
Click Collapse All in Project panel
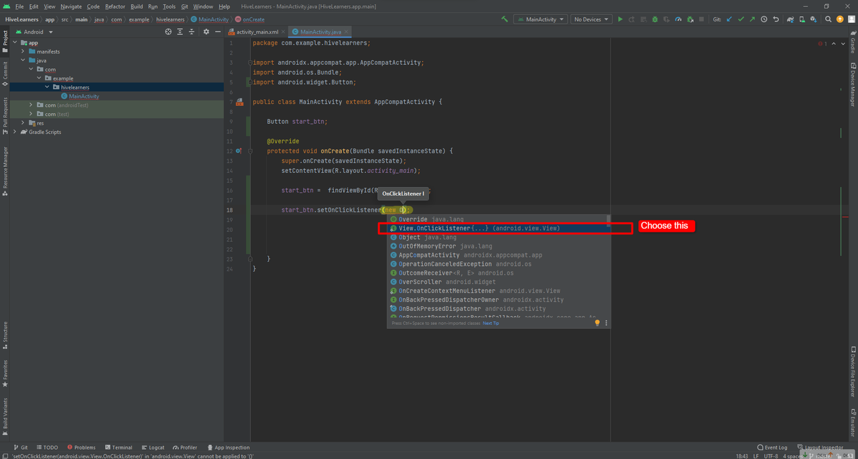pos(192,31)
